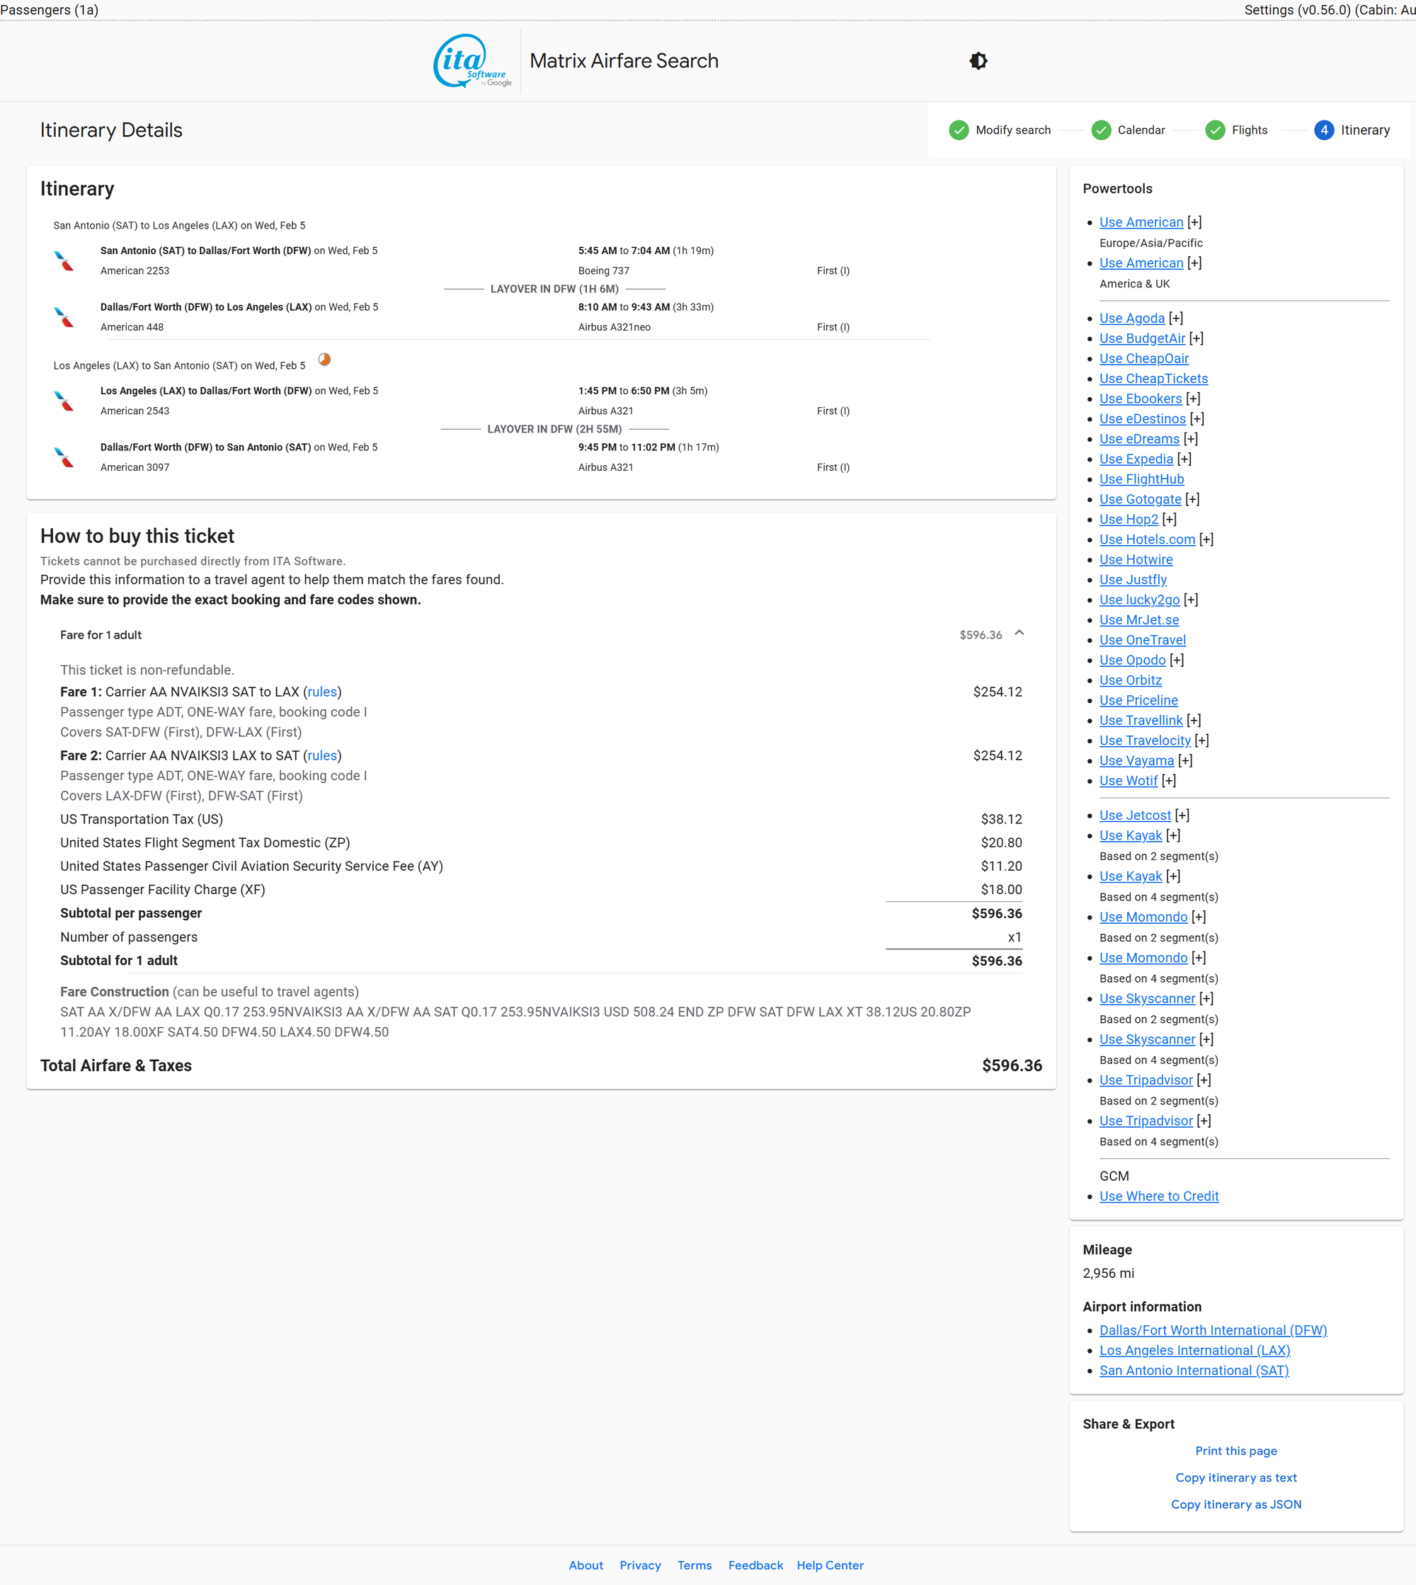The width and height of the screenshot is (1416, 1585).
Task: Click Copy itinerary as JSON
Action: point(1235,1504)
